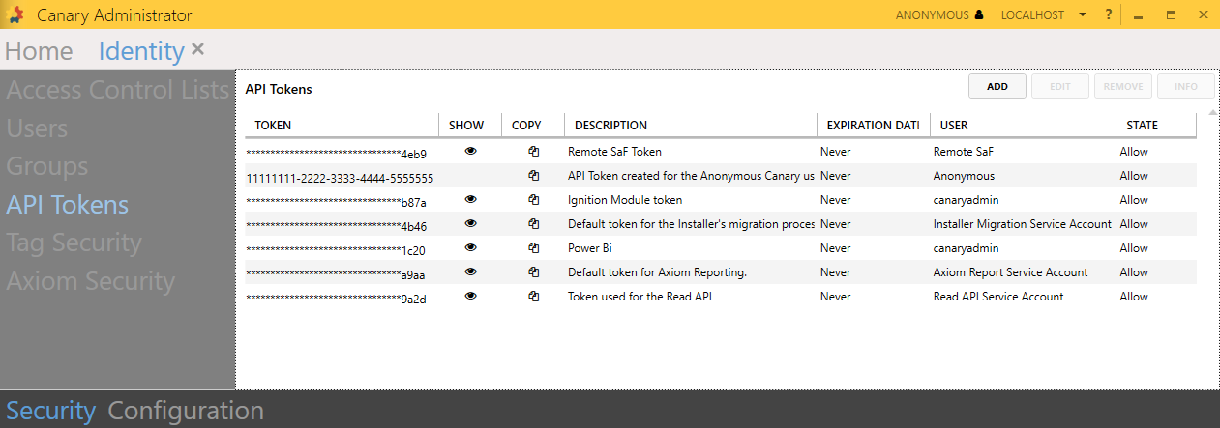The image size is (1220, 428).
Task: Open the Configuration section
Action: [x=186, y=411]
